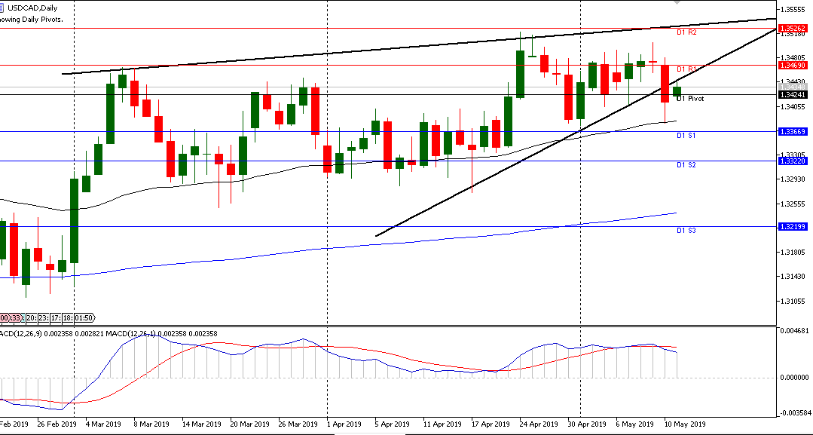Click the 0.000000 MACD zero level value

pos(794,378)
